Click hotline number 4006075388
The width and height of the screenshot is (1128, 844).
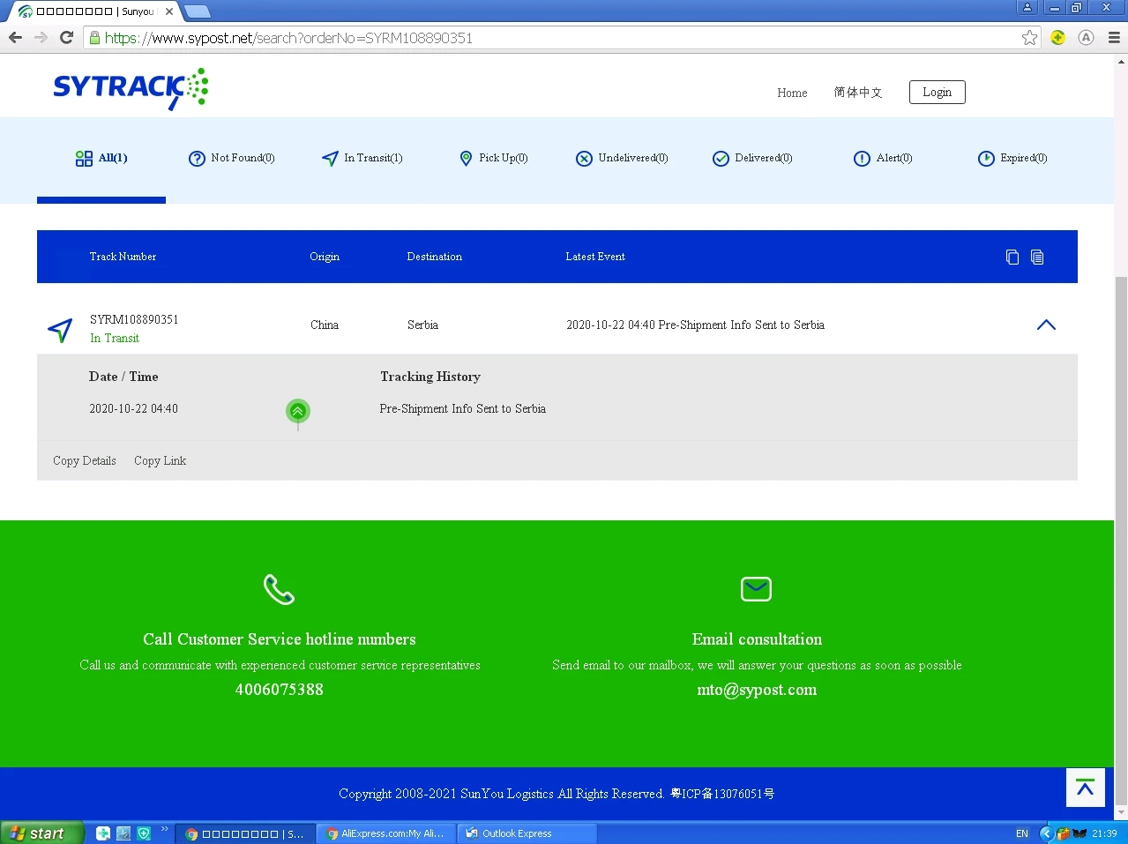tap(279, 690)
